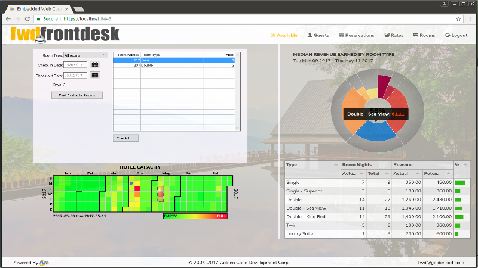
Task: Select room 201 Double row
Action: coord(174,65)
